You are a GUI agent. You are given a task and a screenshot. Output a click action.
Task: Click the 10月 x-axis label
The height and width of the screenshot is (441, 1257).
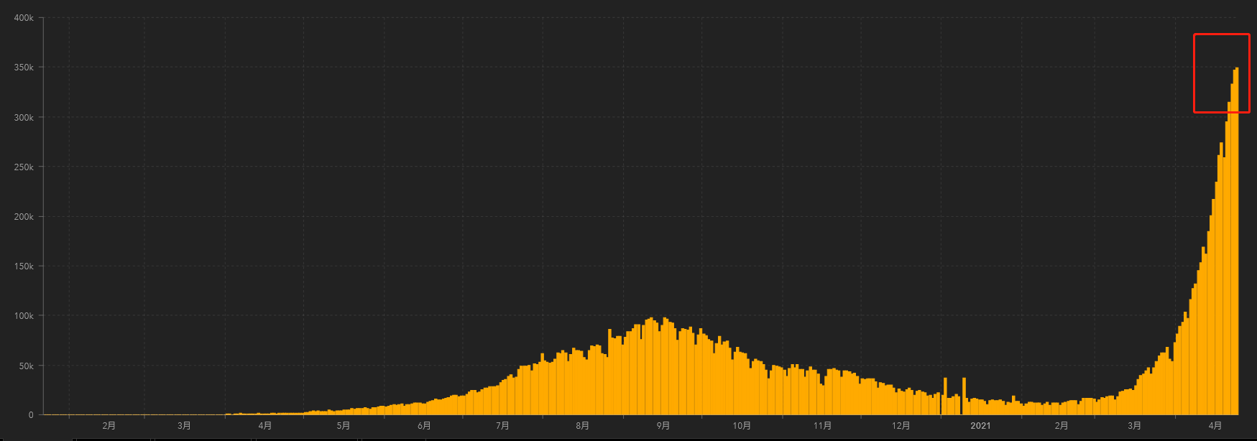(x=742, y=426)
